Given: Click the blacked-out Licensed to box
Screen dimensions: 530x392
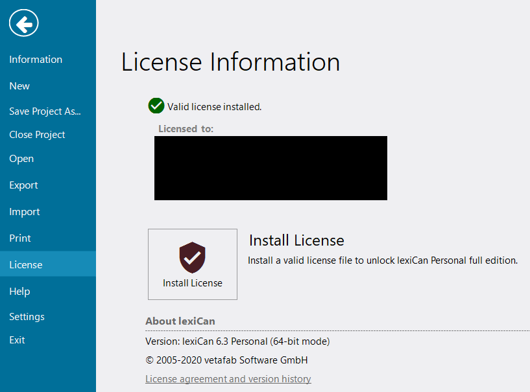Looking at the screenshot, I should [271, 168].
